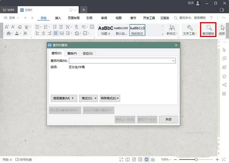Close the 查找和替换 dialog with X
The height and width of the screenshot is (163, 229).
(x=176, y=45)
